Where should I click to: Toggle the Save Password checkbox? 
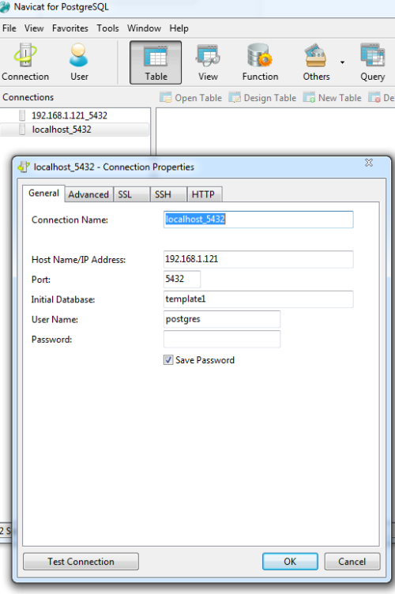pyautogui.click(x=168, y=360)
